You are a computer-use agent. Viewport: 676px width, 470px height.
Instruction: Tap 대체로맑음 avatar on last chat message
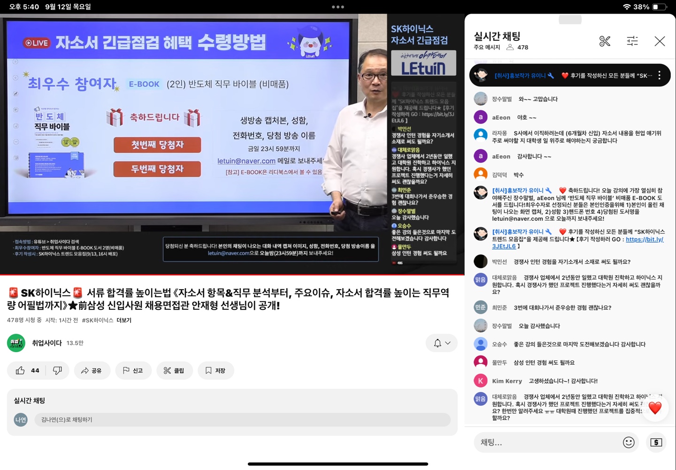click(x=480, y=399)
